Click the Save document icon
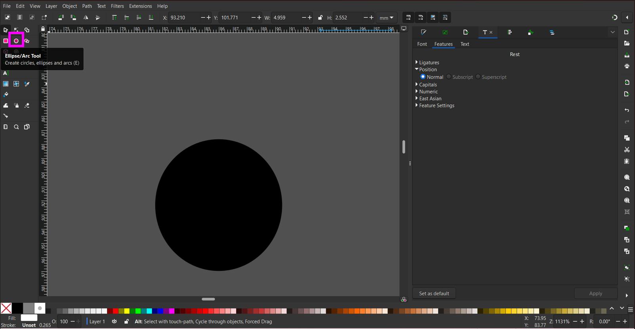Image resolution: width=635 pixels, height=329 pixels. [x=627, y=55]
